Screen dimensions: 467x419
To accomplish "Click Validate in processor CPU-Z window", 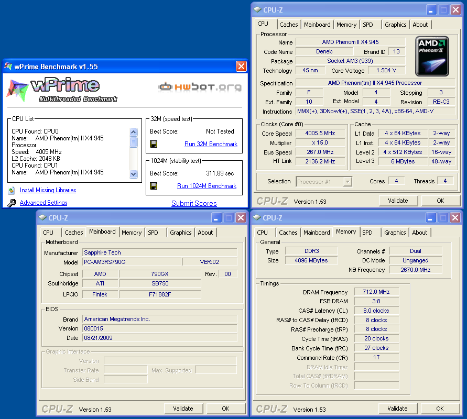I will (x=398, y=201).
